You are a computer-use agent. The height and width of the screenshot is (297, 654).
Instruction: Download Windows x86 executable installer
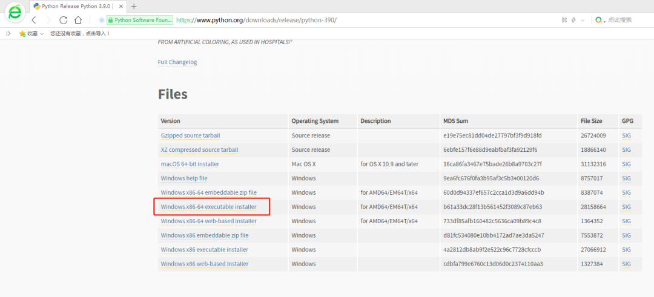(205, 249)
